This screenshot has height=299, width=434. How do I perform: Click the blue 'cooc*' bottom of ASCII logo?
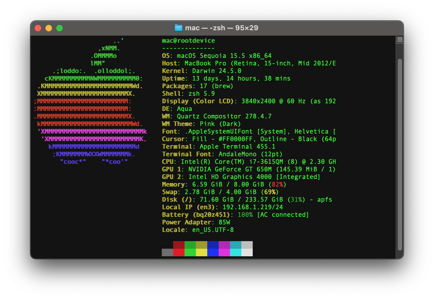click(73, 162)
